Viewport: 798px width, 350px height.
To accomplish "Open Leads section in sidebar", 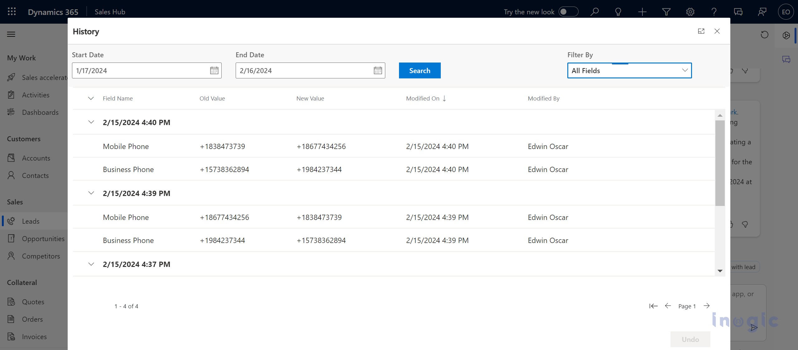I will point(30,221).
